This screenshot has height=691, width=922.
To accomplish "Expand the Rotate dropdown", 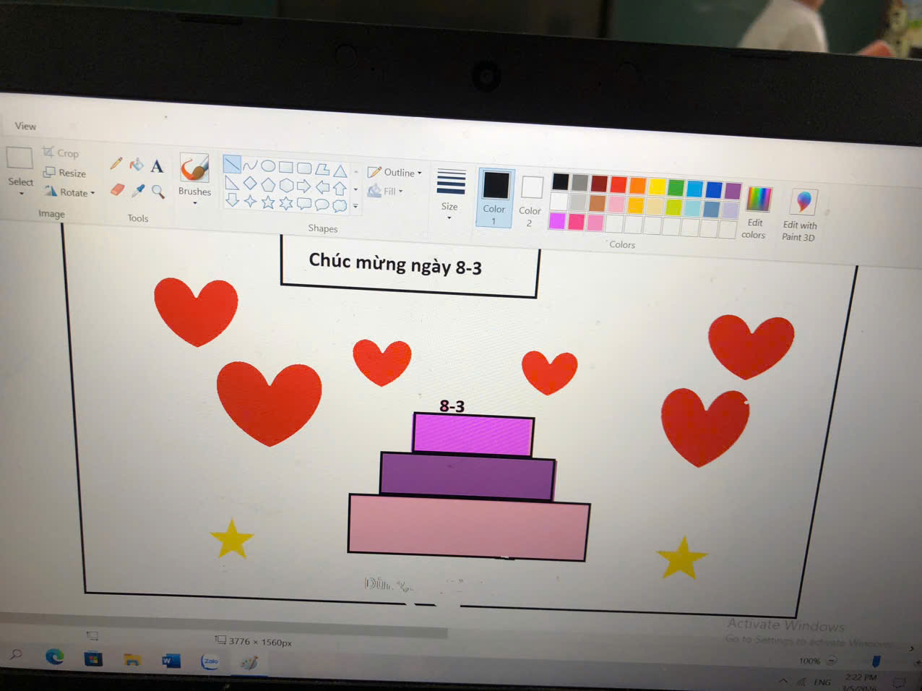I will tap(69, 192).
